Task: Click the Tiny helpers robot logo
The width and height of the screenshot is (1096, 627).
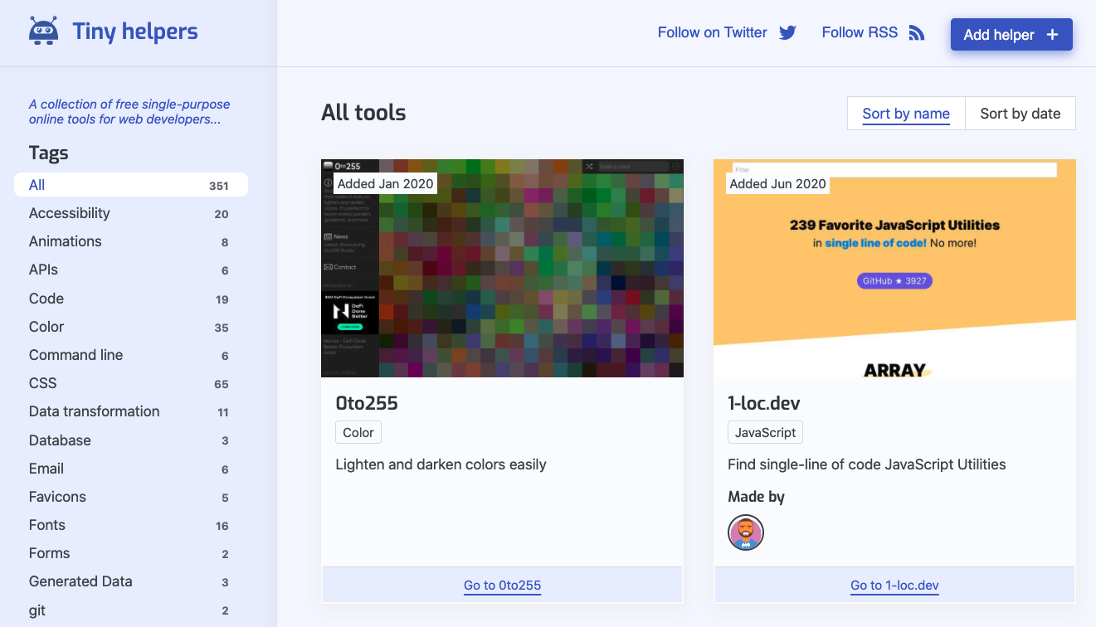Action: (x=43, y=32)
